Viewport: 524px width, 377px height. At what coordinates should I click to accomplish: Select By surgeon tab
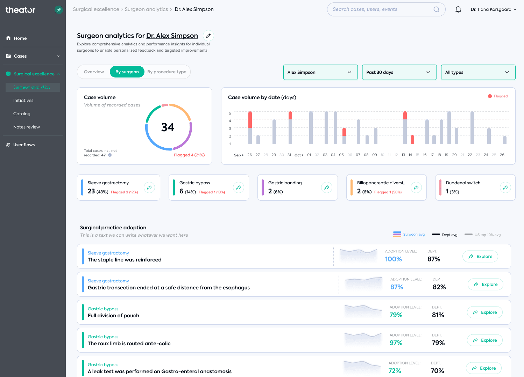pos(127,72)
